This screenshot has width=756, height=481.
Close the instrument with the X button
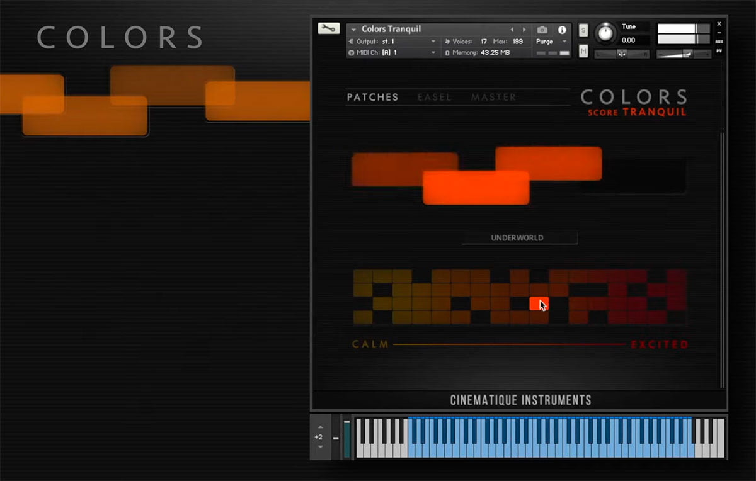[719, 24]
